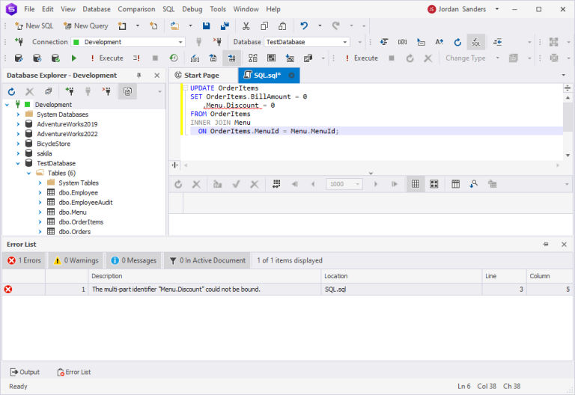Switch results to grid view icon
This screenshot has height=395, width=575.
coord(416,184)
